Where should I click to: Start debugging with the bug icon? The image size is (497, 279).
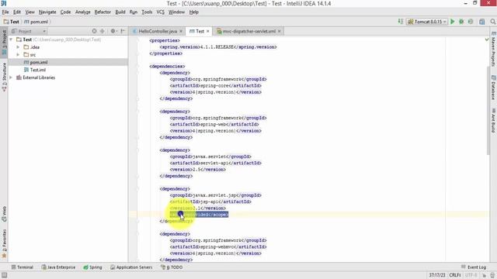[461, 22]
